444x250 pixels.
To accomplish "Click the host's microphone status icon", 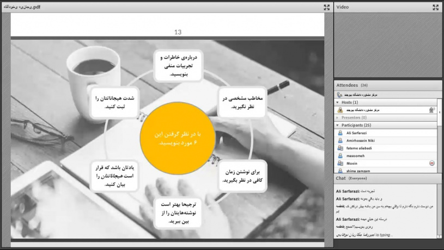I will click(432, 110).
